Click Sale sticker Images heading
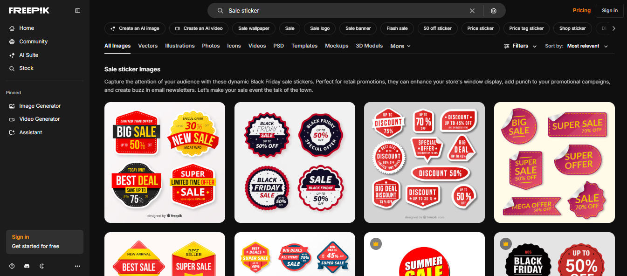 132,69
